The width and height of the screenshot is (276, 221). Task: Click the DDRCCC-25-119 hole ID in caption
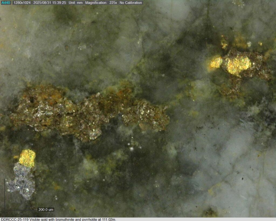(x=15, y=219)
